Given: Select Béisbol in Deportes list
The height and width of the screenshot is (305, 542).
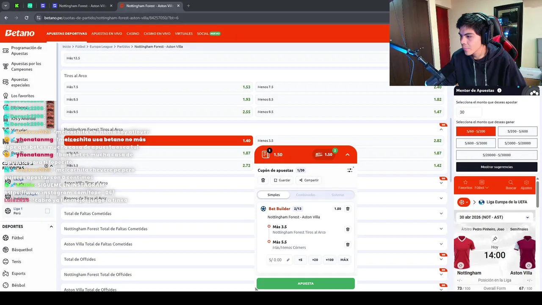Looking at the screenshot, I should 18,285.
